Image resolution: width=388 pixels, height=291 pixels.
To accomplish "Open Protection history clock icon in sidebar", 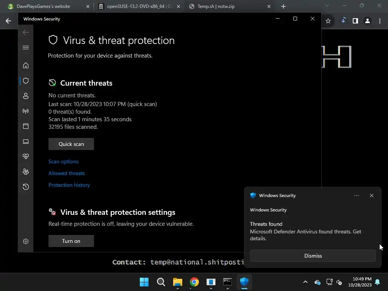I will pyautogui.click(x=26, y=186).
